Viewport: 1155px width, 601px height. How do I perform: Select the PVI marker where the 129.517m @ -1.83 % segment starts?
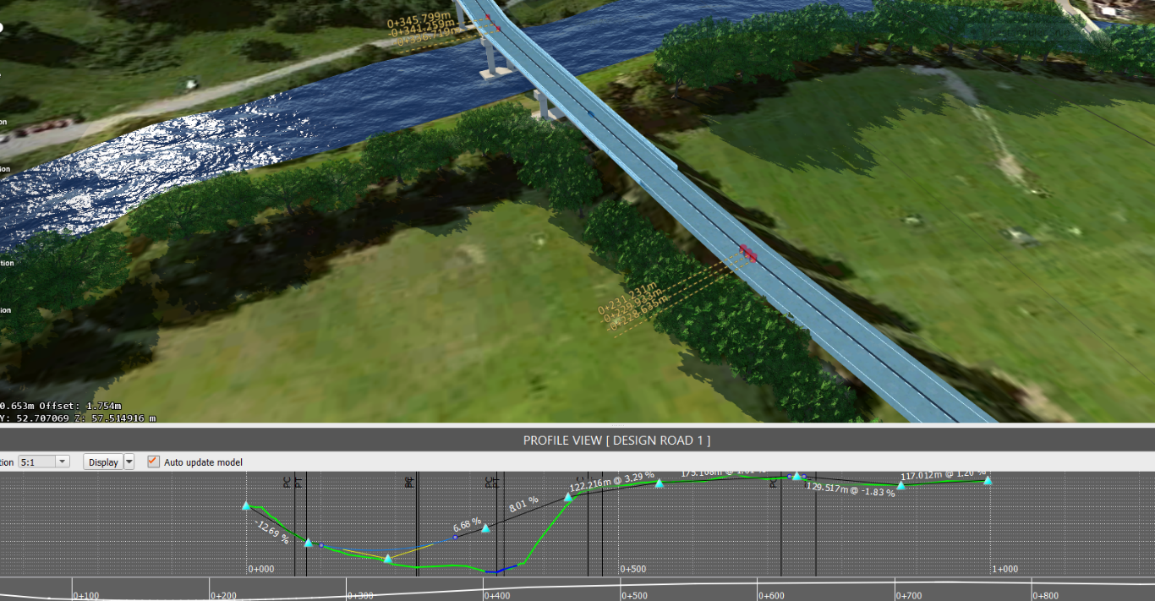pos(796,477)
